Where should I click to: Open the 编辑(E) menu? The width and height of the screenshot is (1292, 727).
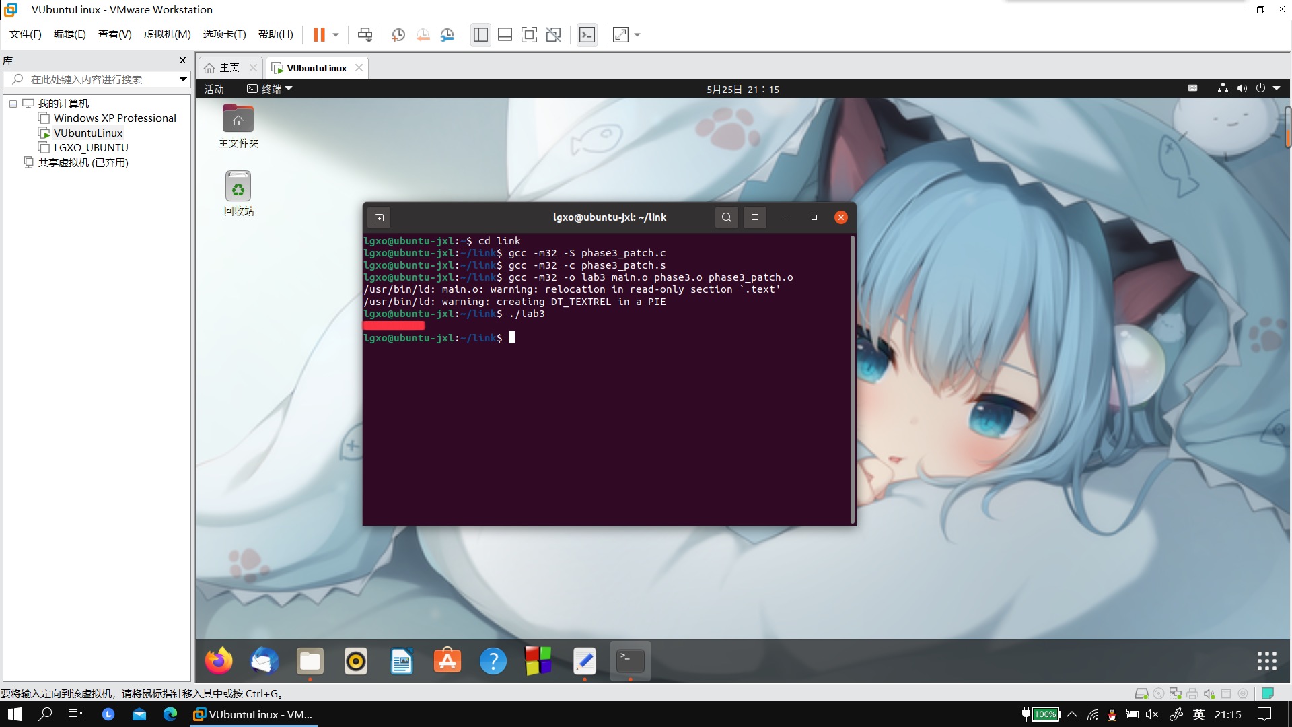tap(70, 34)
